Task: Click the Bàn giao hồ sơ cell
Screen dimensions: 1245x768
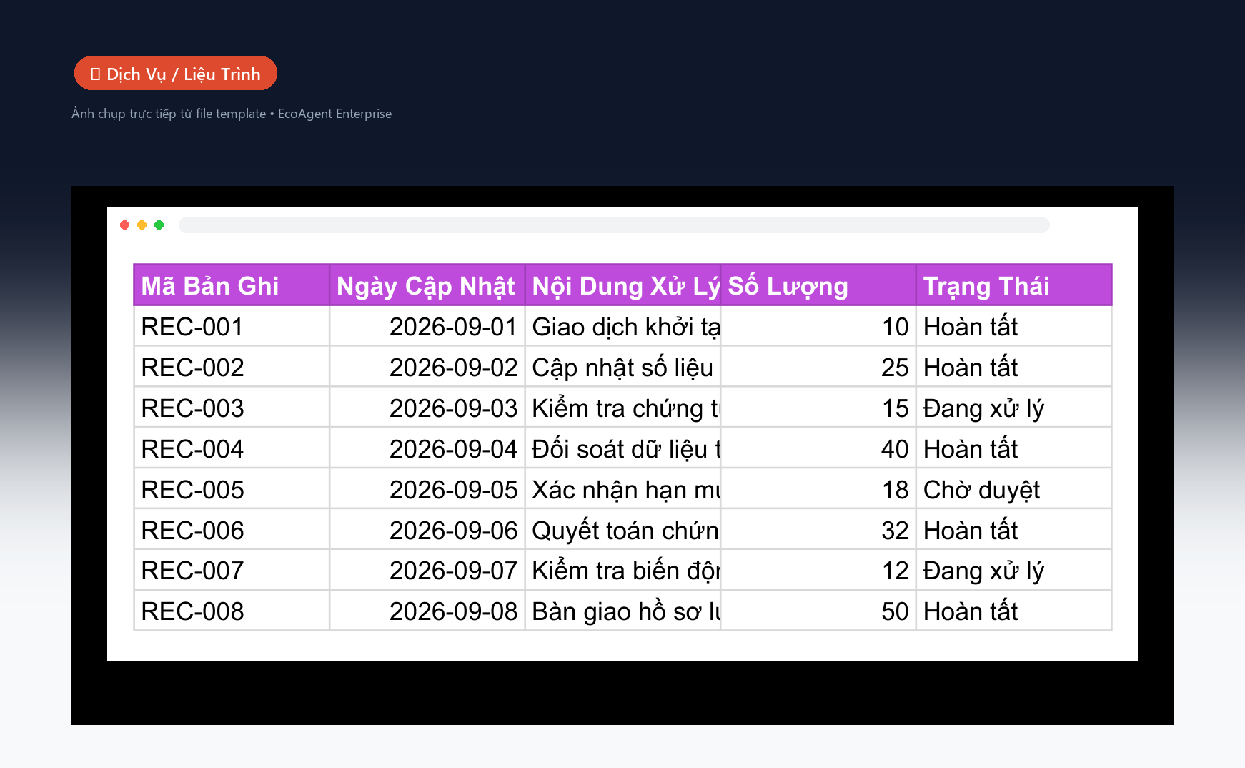Action: [622, 611]
